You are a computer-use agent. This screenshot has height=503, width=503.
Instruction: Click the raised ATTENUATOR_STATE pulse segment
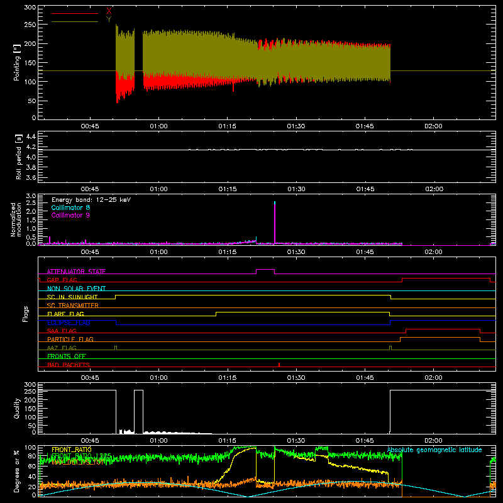[265, 270]
